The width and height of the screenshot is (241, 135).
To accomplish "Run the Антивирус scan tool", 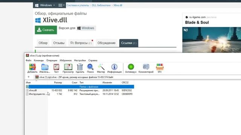I will [x=131, y=68].
